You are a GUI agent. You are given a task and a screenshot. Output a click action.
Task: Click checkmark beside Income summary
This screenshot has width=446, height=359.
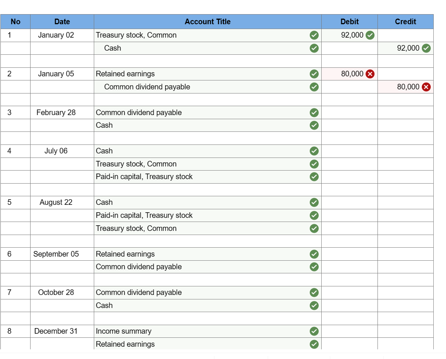pyautogui.click(x=314, y=331)
